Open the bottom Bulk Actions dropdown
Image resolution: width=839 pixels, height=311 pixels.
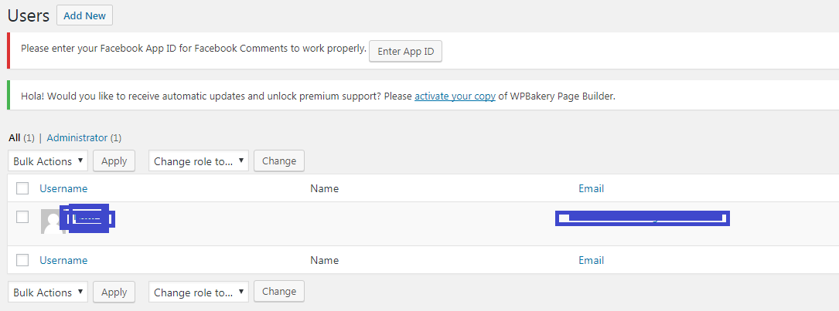[x=48, y=292]
